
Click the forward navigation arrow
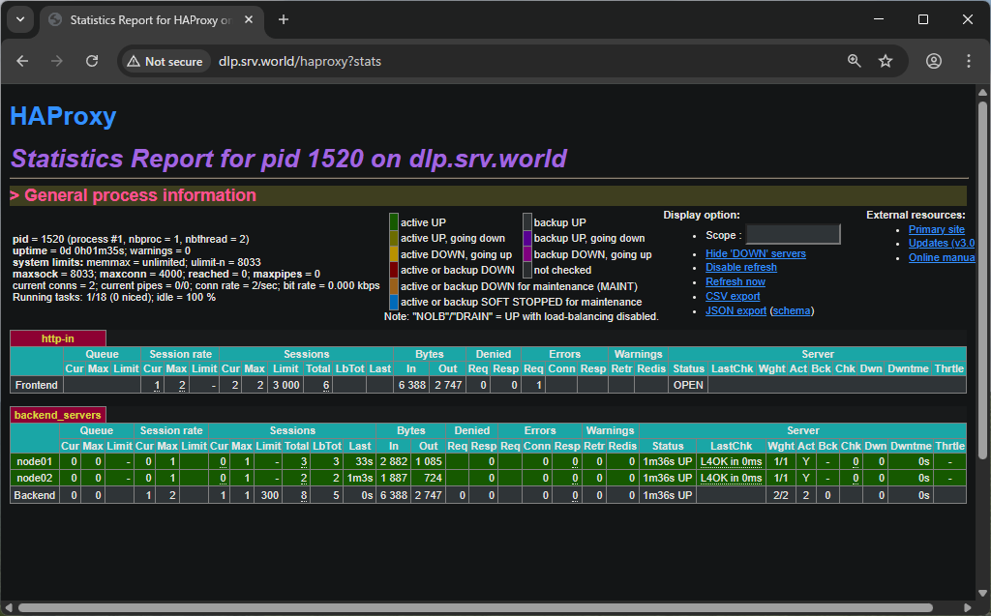(x=56, y=60)
